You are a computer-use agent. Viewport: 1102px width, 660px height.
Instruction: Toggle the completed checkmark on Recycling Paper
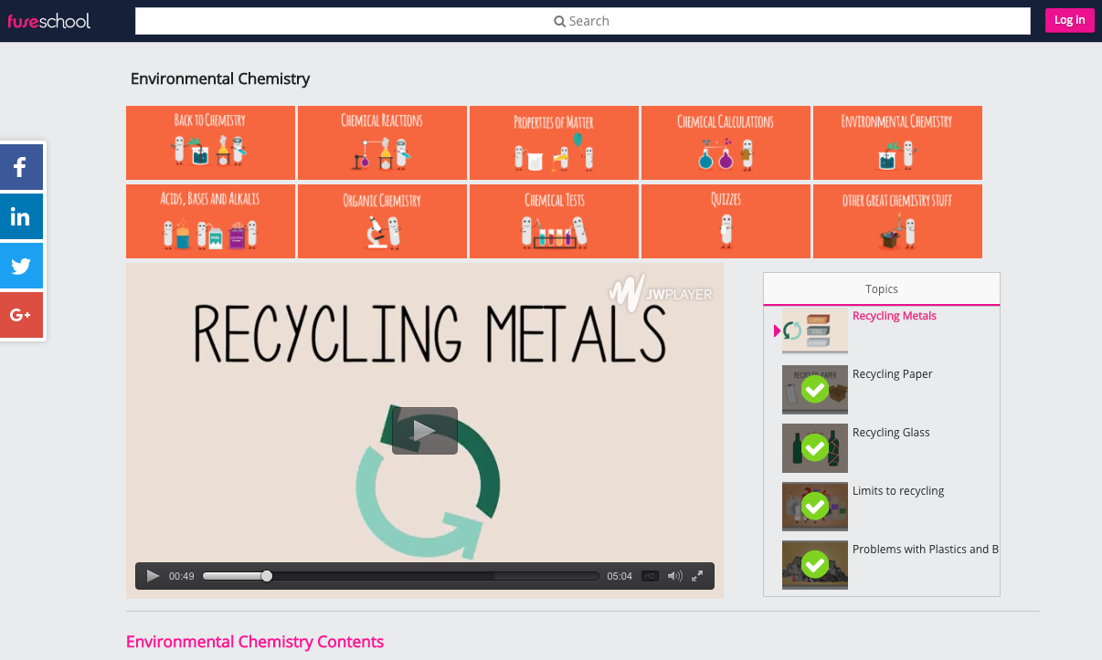(x=814, y=390)
